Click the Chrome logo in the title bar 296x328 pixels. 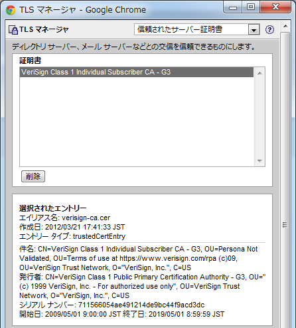[x=11, y=10]
